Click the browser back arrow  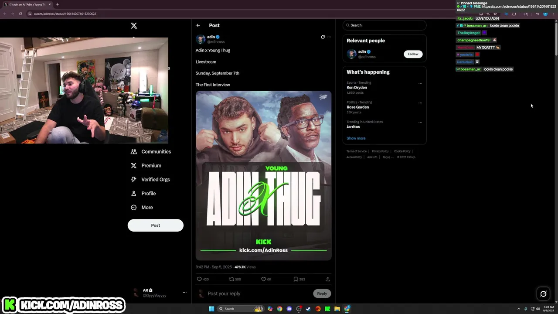click(4, 14)
